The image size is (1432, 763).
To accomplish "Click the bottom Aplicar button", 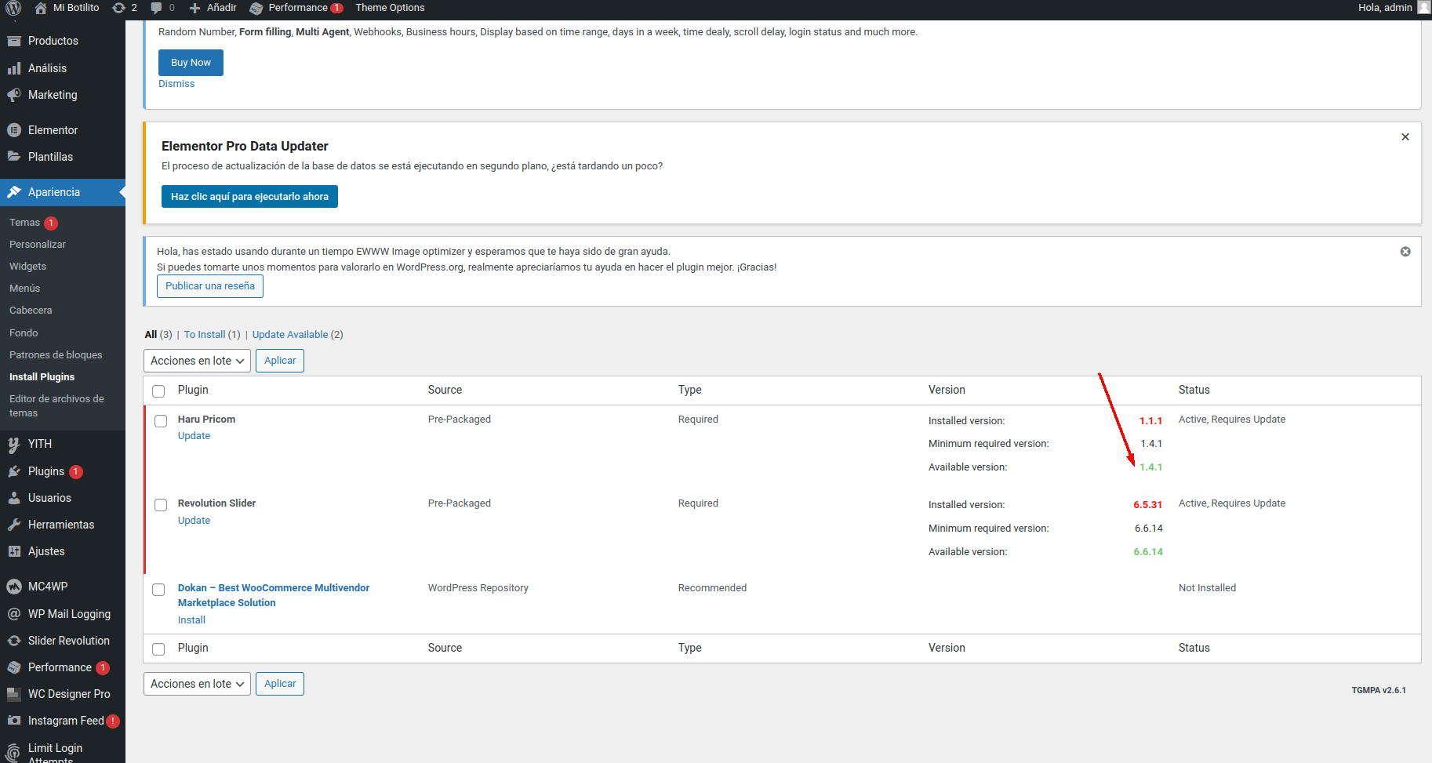I will 280,684.
